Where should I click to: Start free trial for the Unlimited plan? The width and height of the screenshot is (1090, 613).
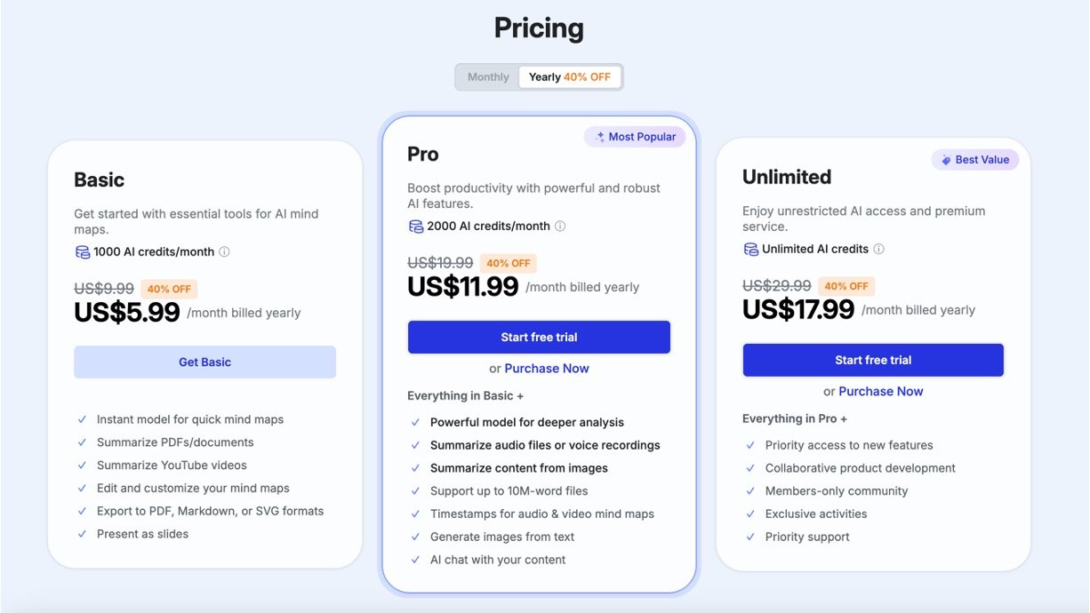point(873,361)
